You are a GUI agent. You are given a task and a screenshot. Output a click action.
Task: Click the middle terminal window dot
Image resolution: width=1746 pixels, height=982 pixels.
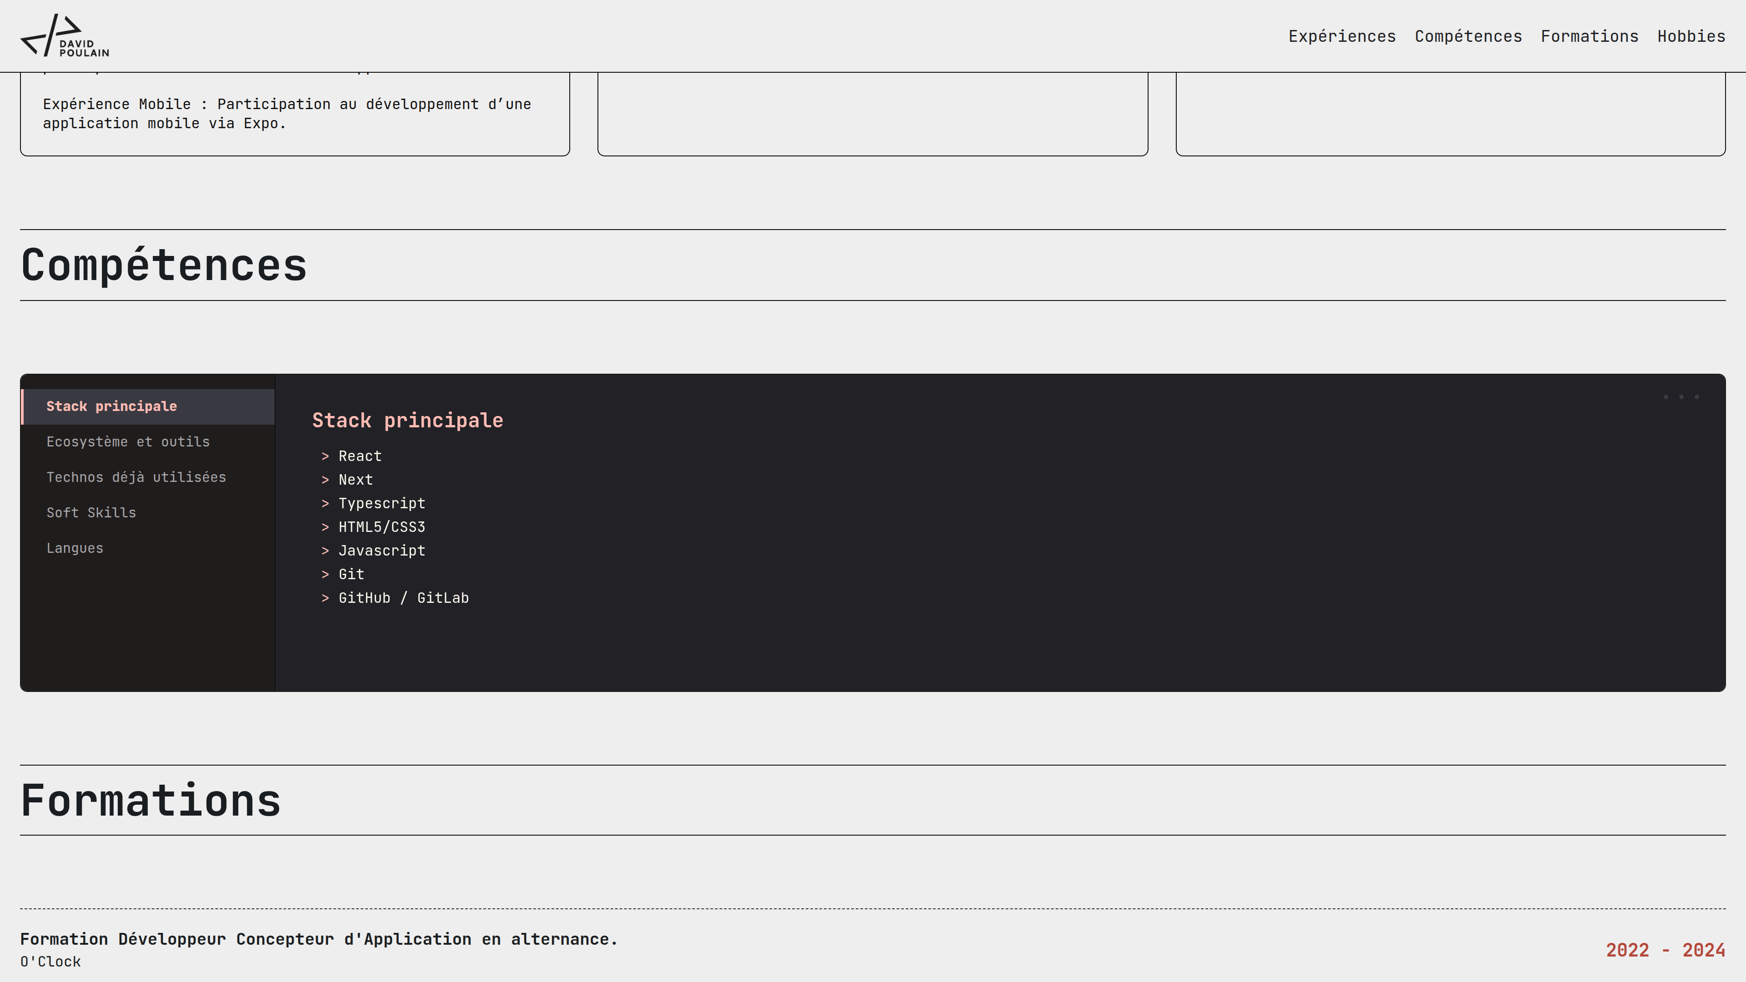pos(1681,396)
